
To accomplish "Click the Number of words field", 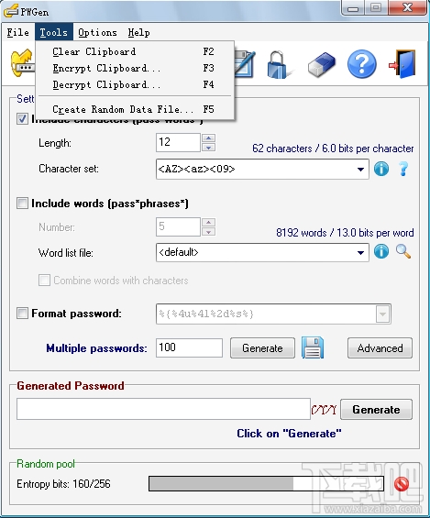I will click(178, 226).
